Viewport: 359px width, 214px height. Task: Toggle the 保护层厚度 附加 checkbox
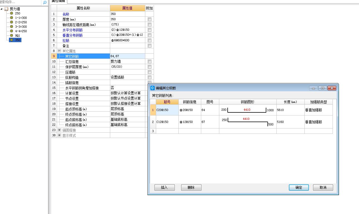[x=149, y=67]
